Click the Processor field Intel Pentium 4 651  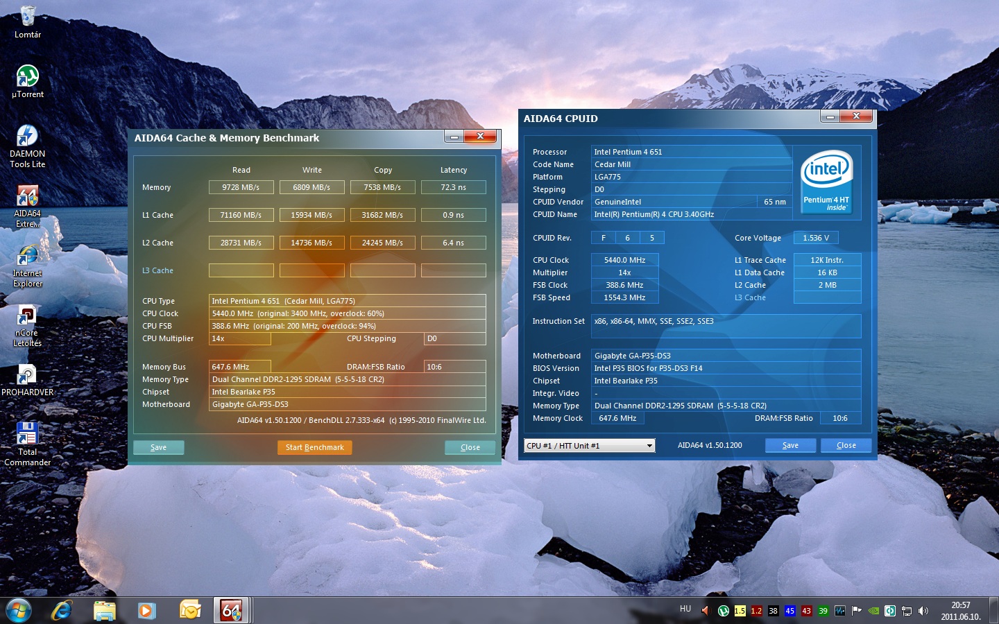[x=692, y=152]
